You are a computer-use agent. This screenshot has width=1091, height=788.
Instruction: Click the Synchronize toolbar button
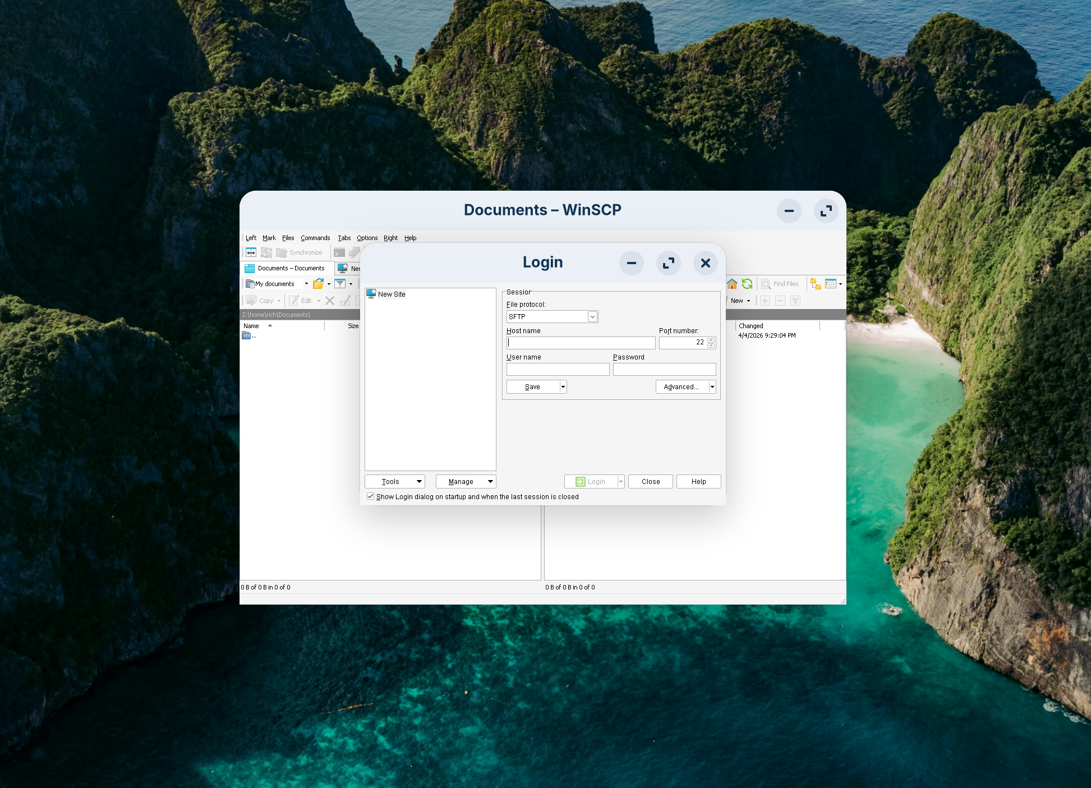coord(300,252)
